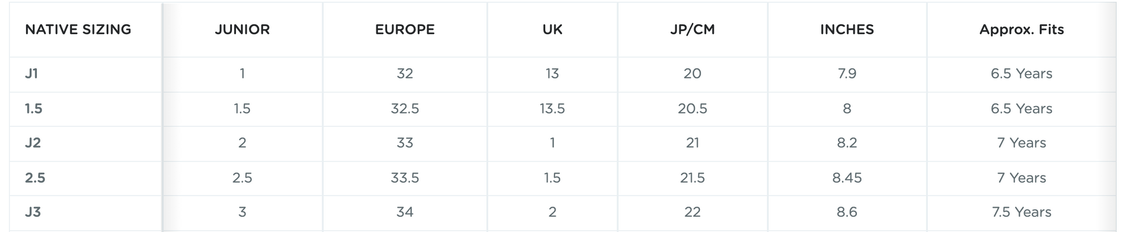Click the JUNIOR column header
The width and height of the screenshot is (1123, 232).
point(242,29)
